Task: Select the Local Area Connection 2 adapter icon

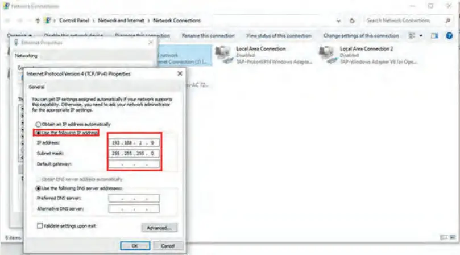Action: point(328,55)
